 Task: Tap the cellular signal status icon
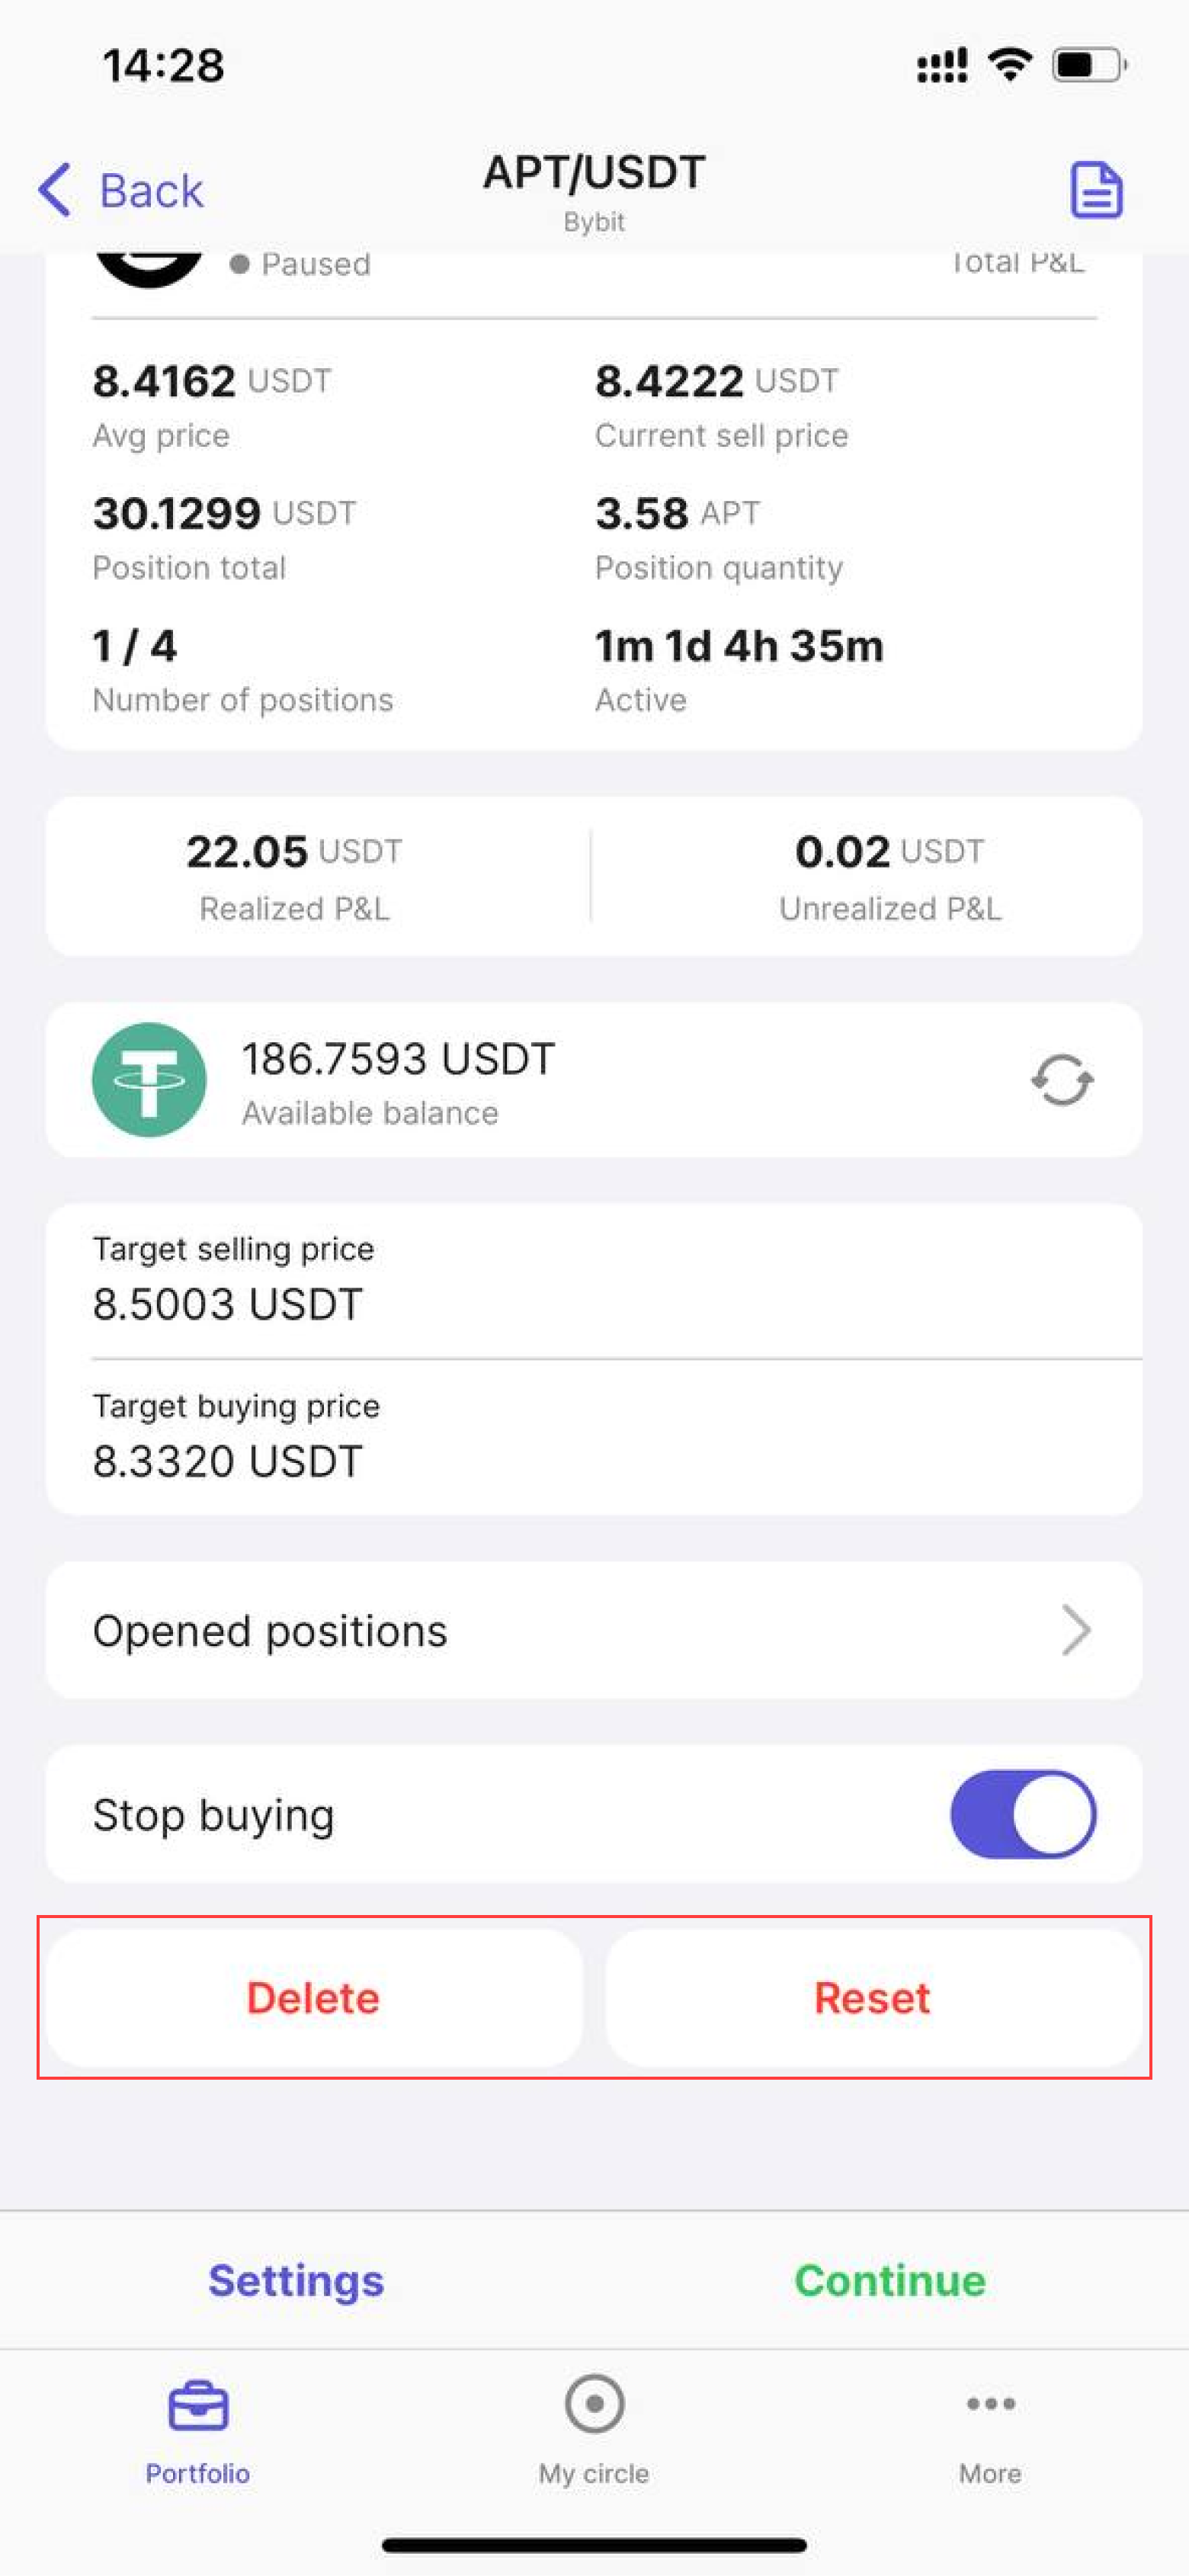coord(942,65)
